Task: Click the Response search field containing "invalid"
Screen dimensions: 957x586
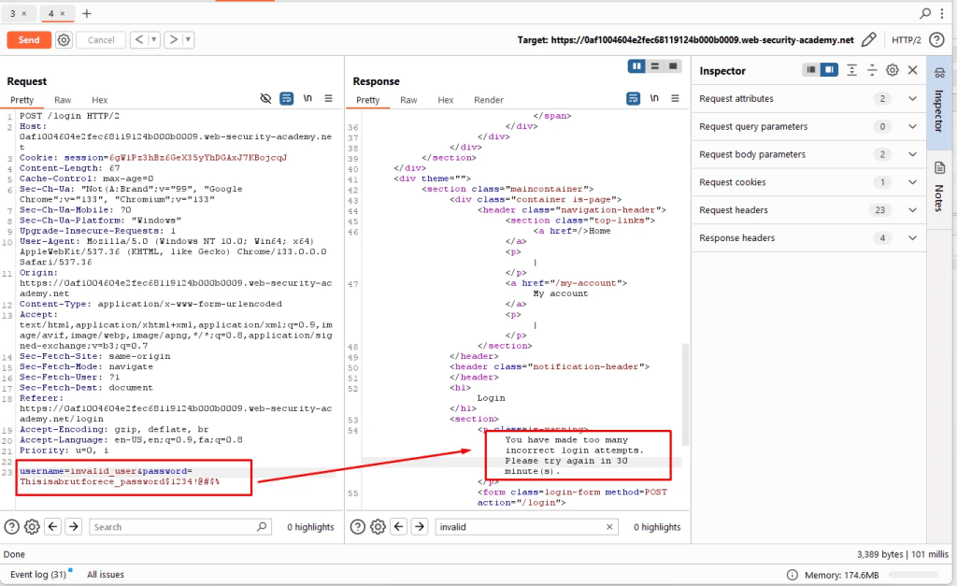Action: [x=525, y=527]
